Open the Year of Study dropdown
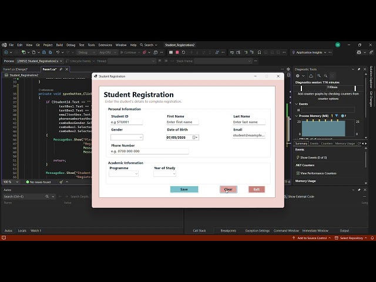 [x=164, y=174]
